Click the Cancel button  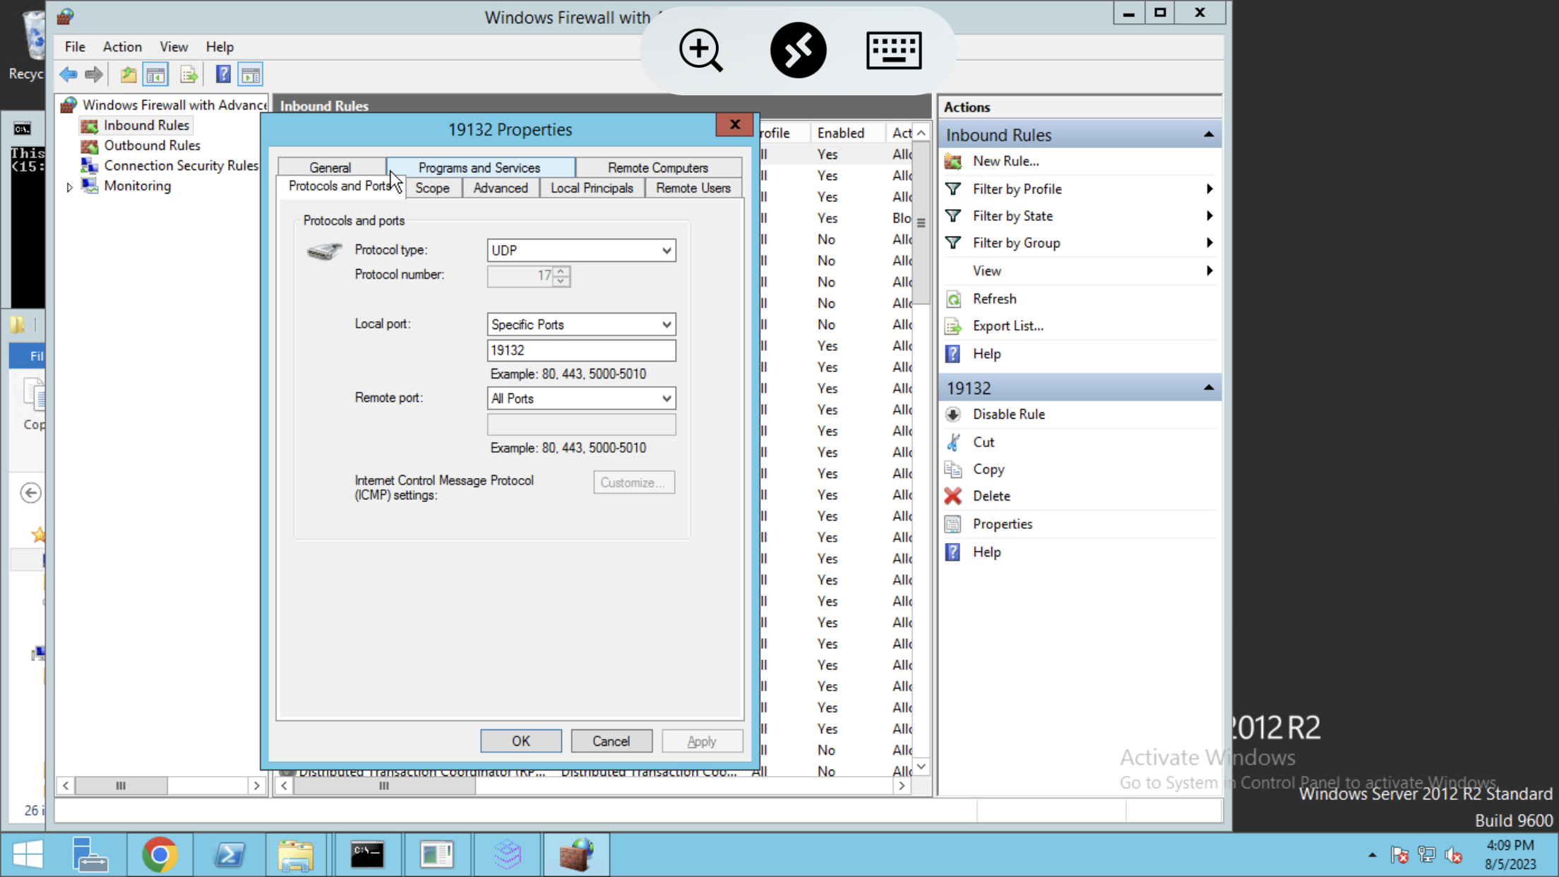tap(611, 741)
